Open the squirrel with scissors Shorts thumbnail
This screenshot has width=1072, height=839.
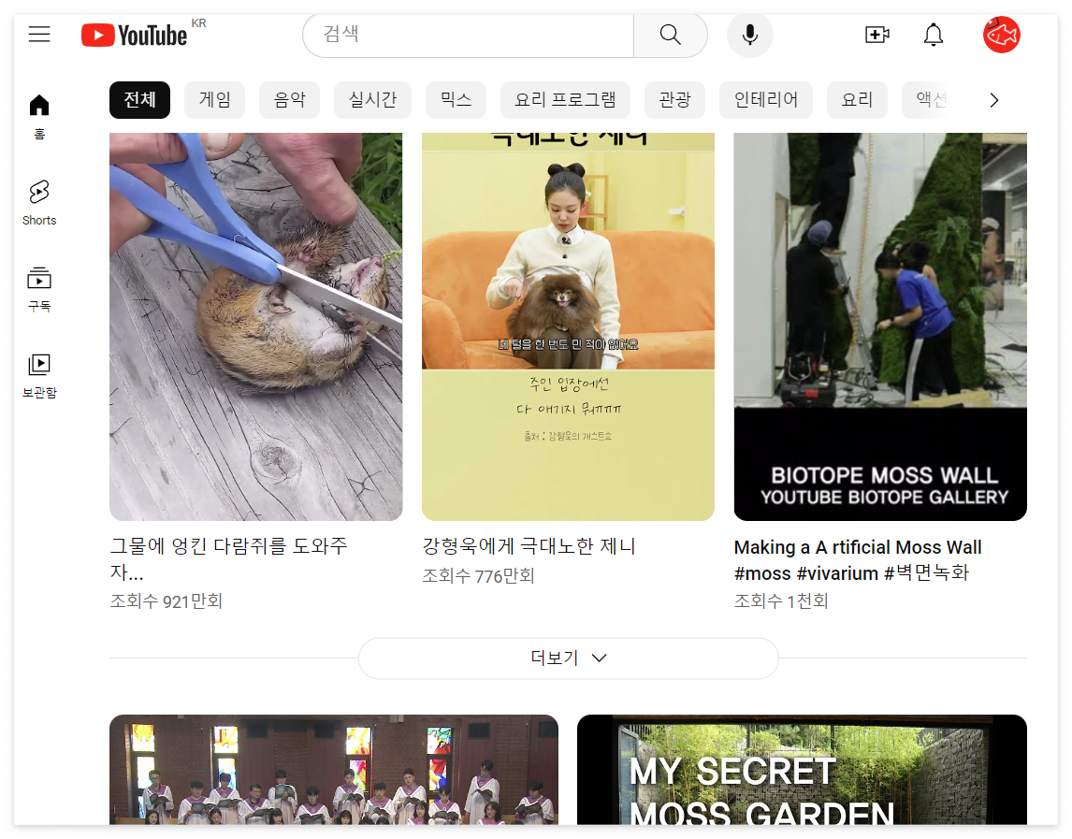[255, 326]
